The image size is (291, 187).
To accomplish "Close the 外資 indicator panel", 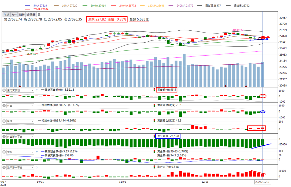I will [x=4, y=106].
